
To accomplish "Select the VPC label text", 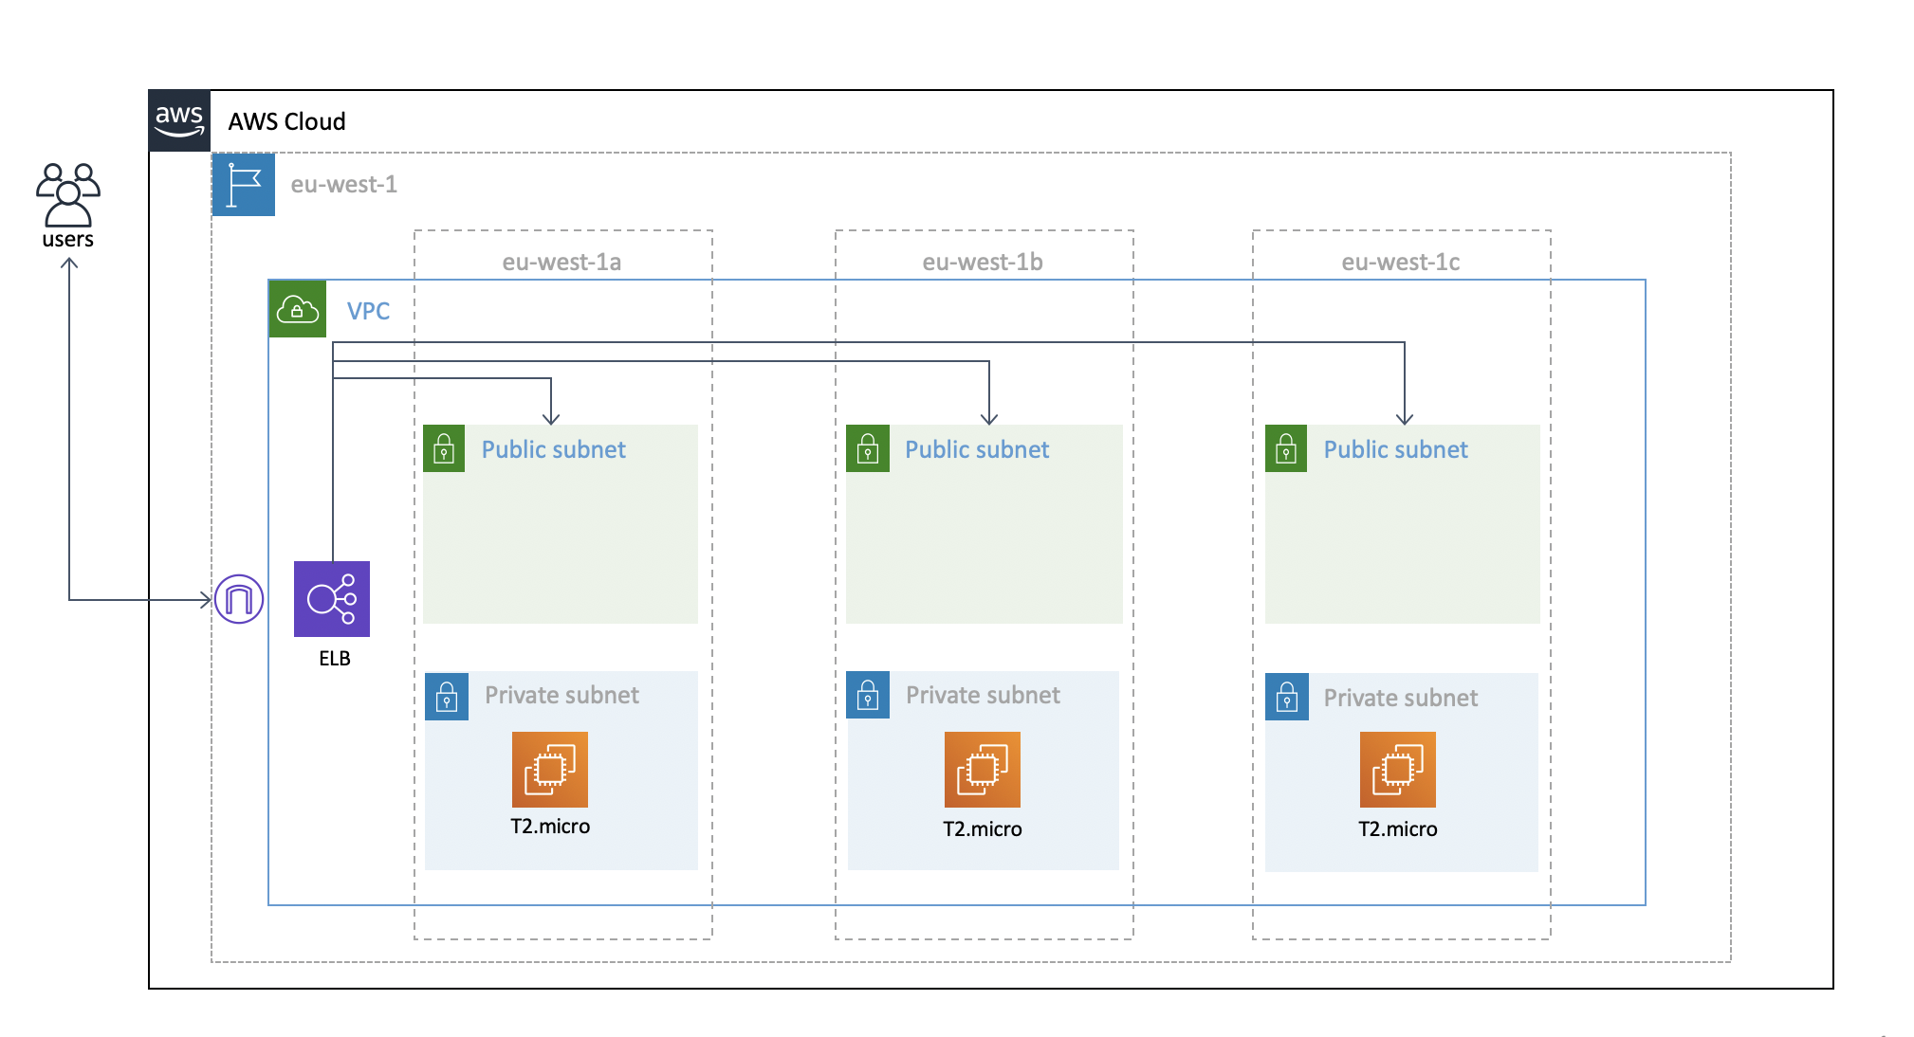I will click(x=368, y=311).
